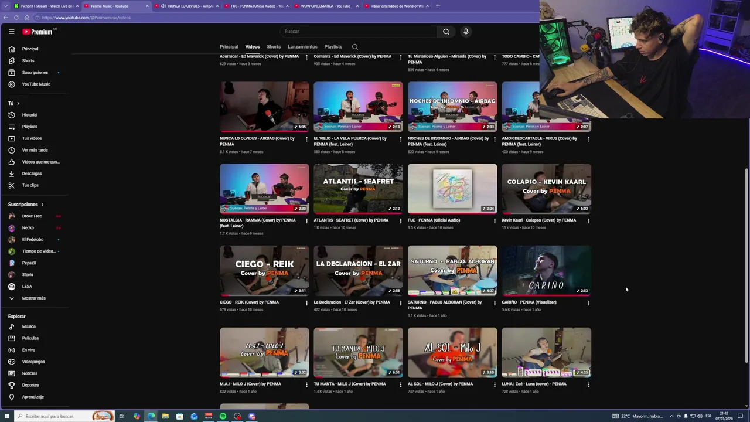750x422 pixels.
Task: Play the CIEGO - REIK cover thumbnail
Action: pos(264,270)
